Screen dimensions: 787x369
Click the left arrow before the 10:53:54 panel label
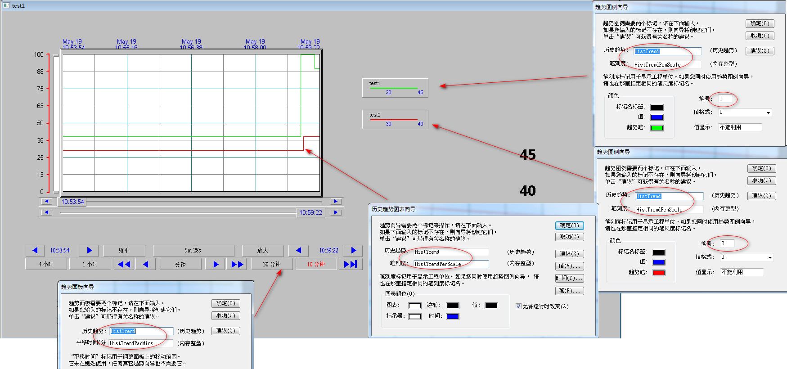35,250
